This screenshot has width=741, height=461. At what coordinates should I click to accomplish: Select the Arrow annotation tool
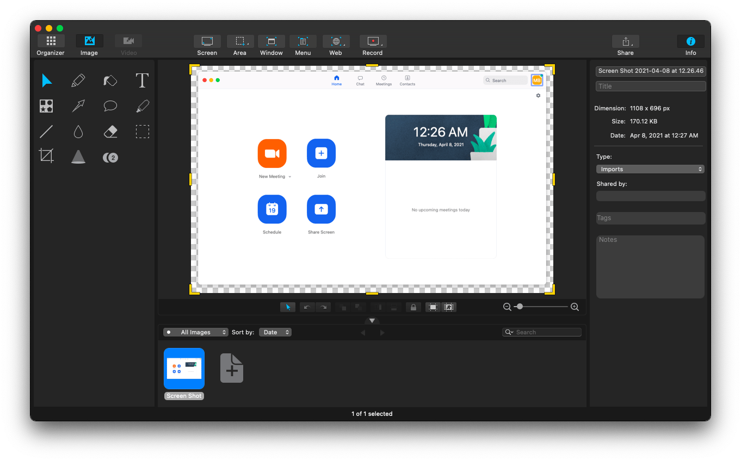pyautogui.click(x=78, y=106)
